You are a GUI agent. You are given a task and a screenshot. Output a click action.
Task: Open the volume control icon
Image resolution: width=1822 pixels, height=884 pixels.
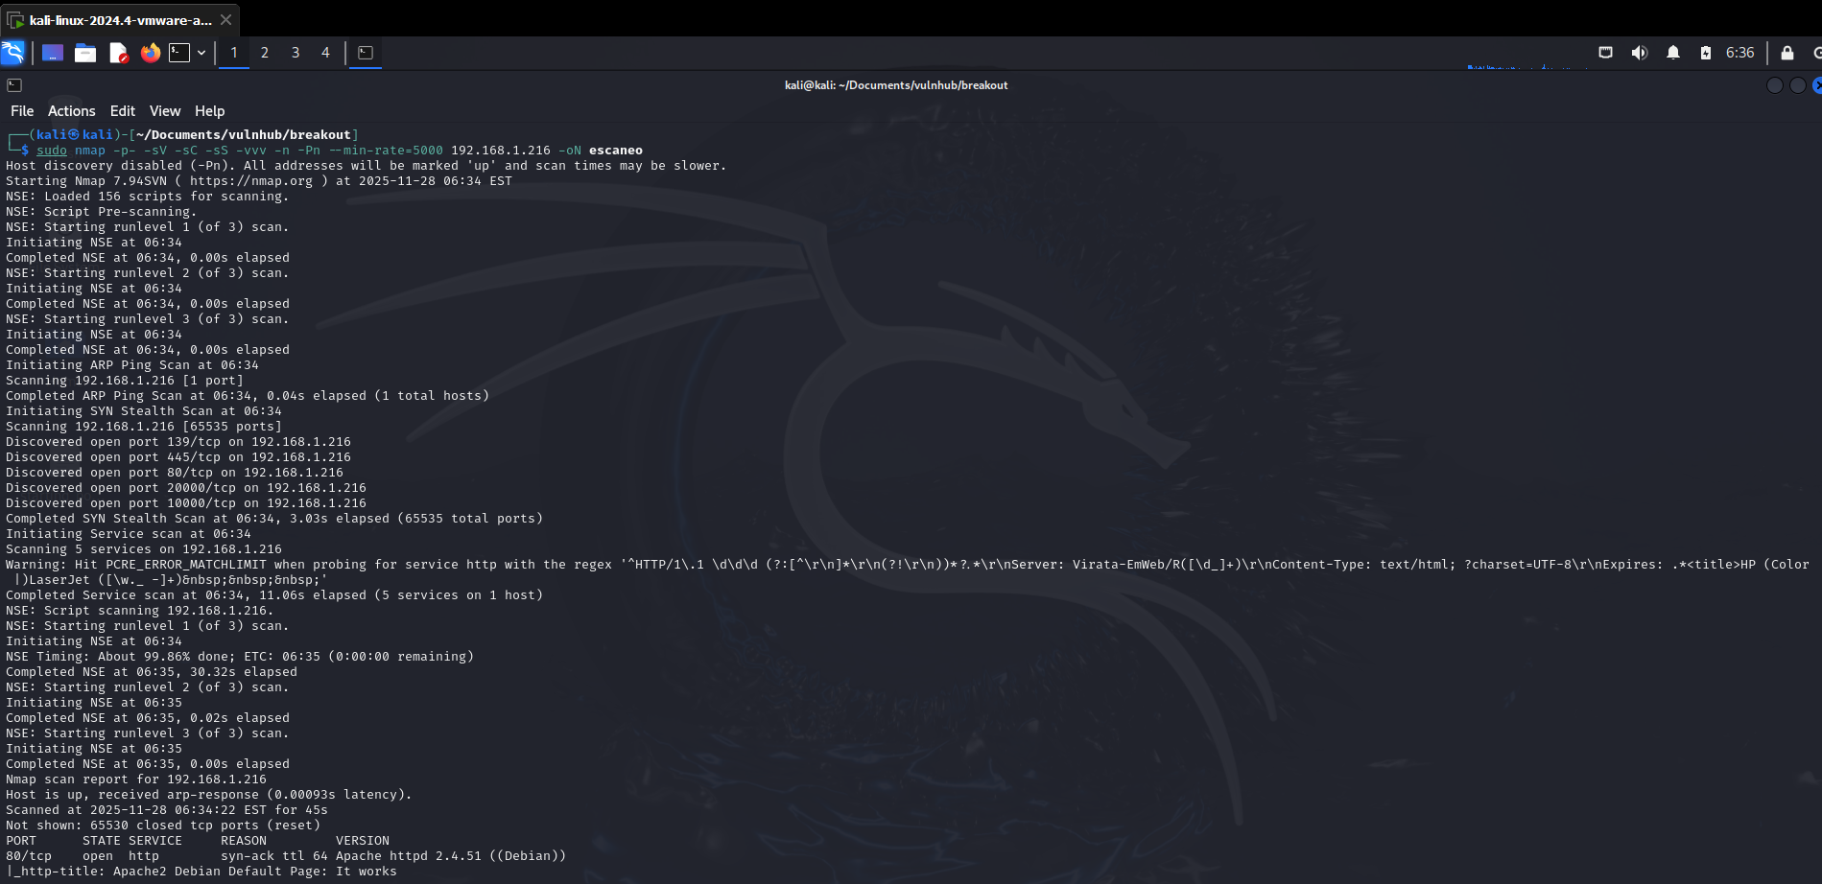[x=1640, y=53]
